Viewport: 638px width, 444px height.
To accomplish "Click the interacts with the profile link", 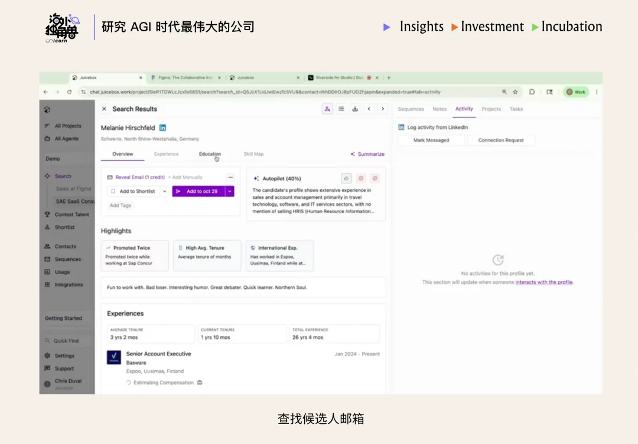I will [x=544, y=282].
